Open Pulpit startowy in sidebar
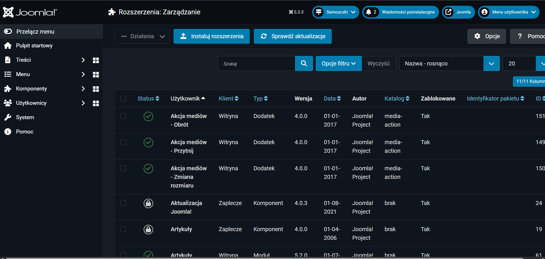The height and width of the screenshot is (259, 545). tap(34, 46)
